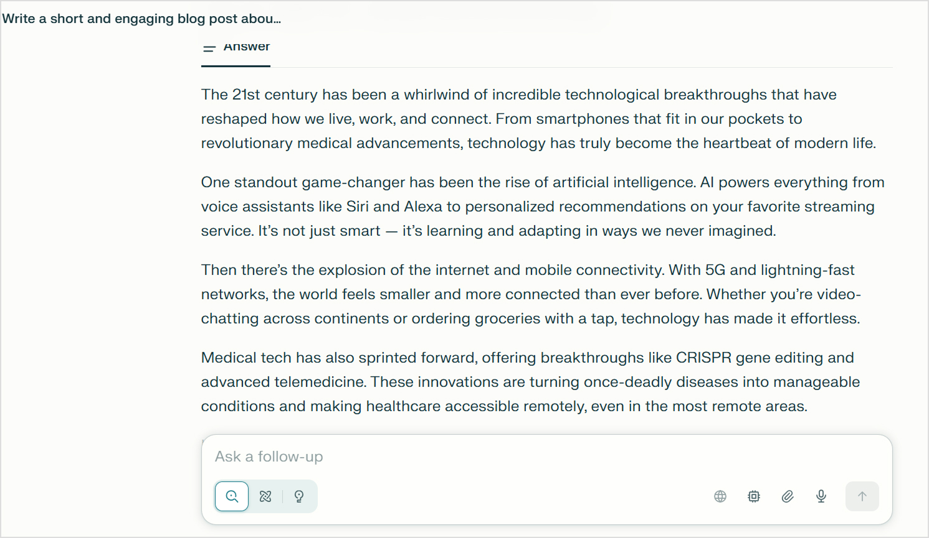Open the mode selector group on the left

[265, 496]
